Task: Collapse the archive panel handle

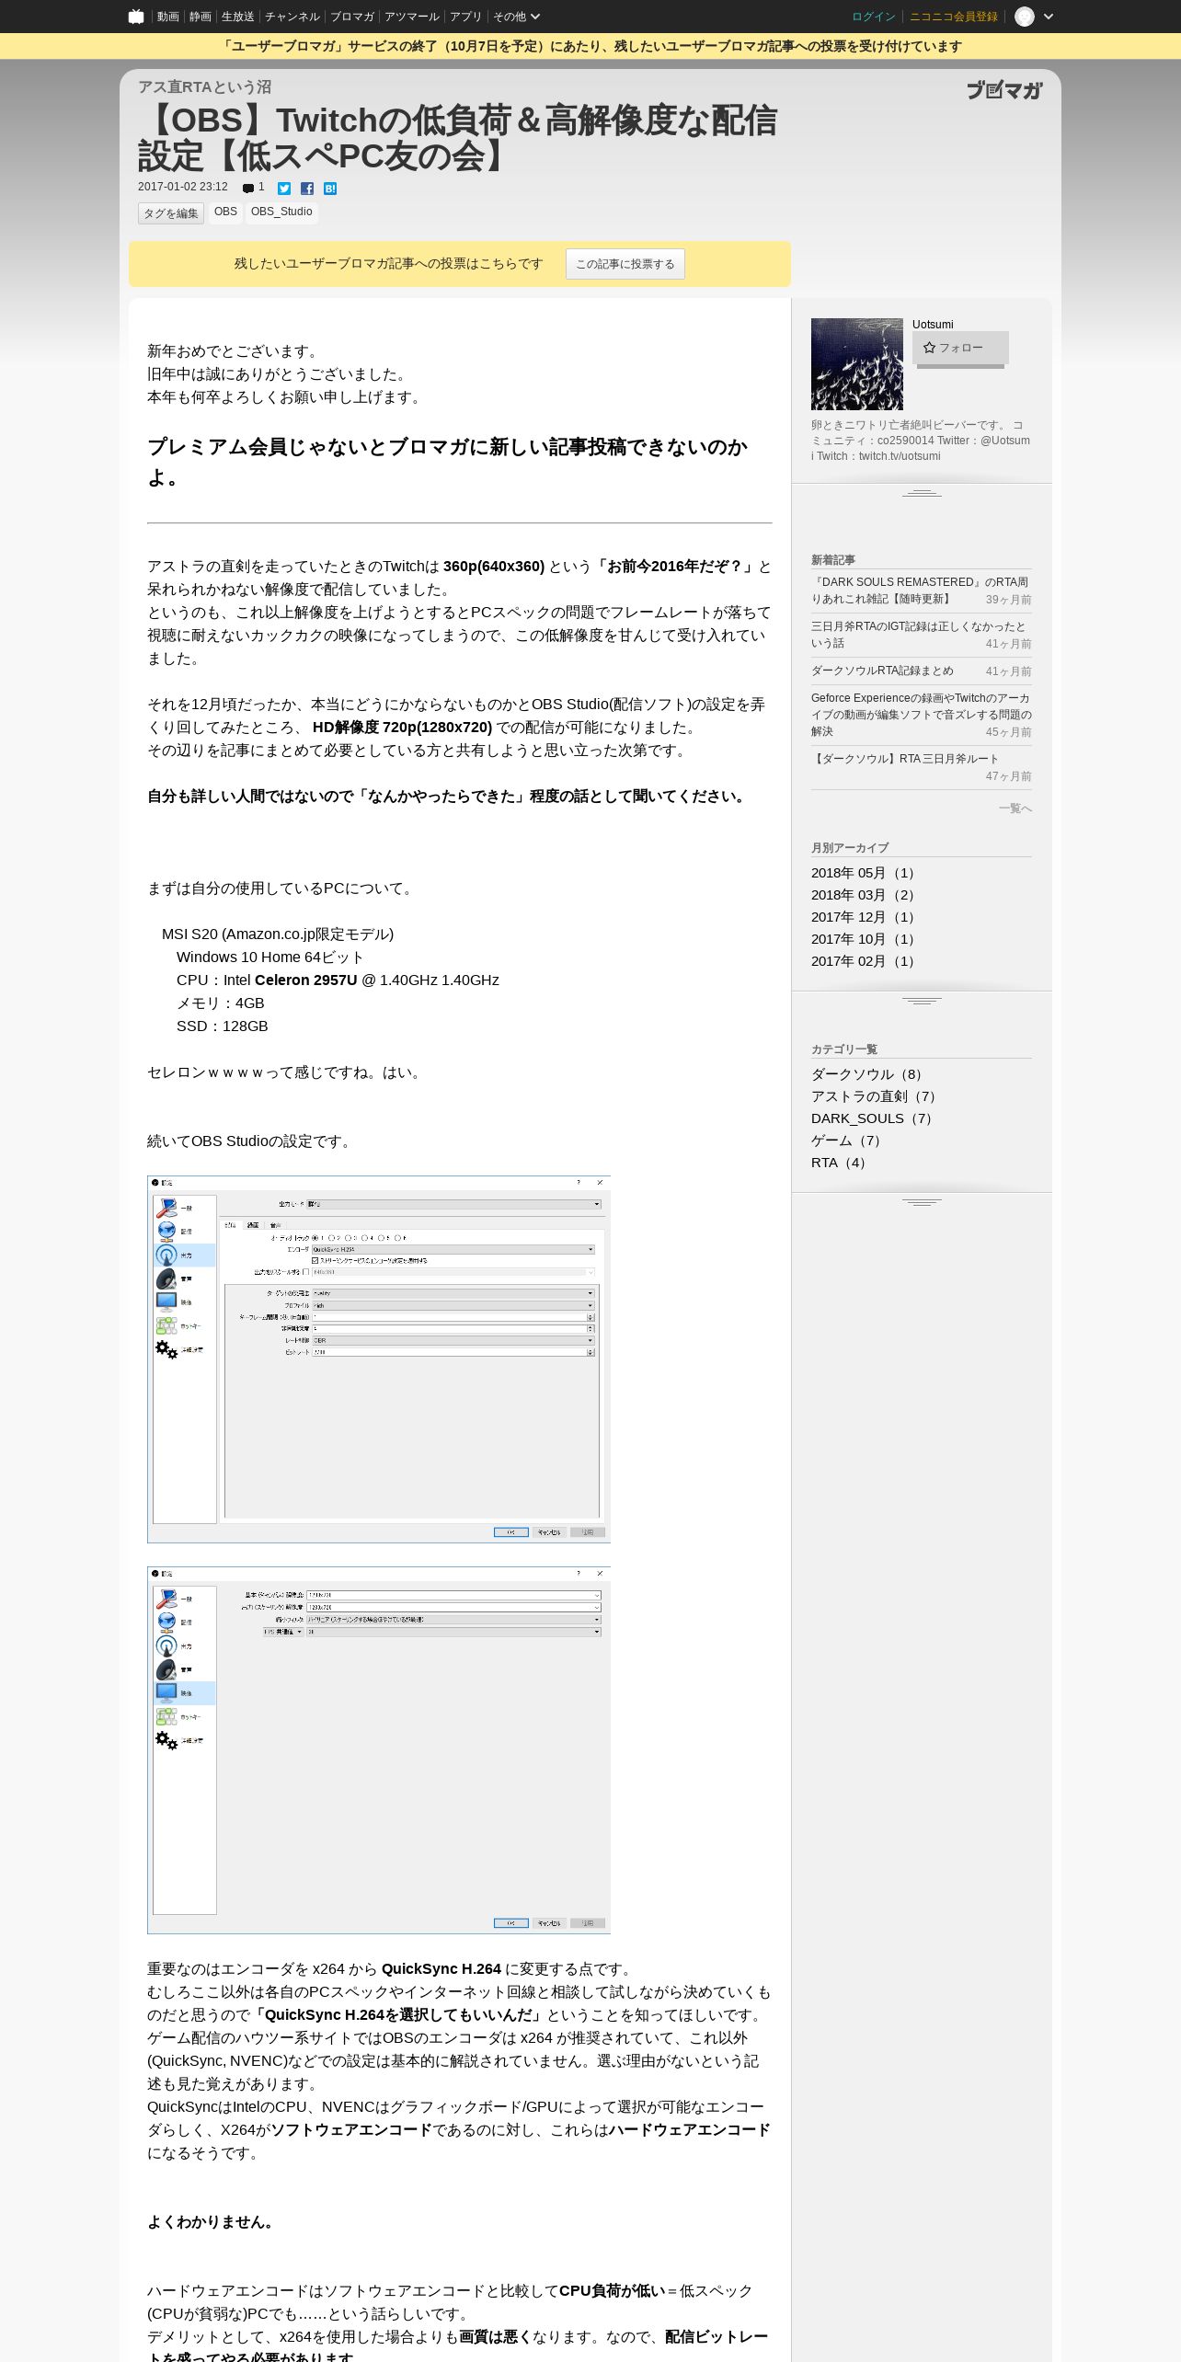Action: pos(922,1001)
